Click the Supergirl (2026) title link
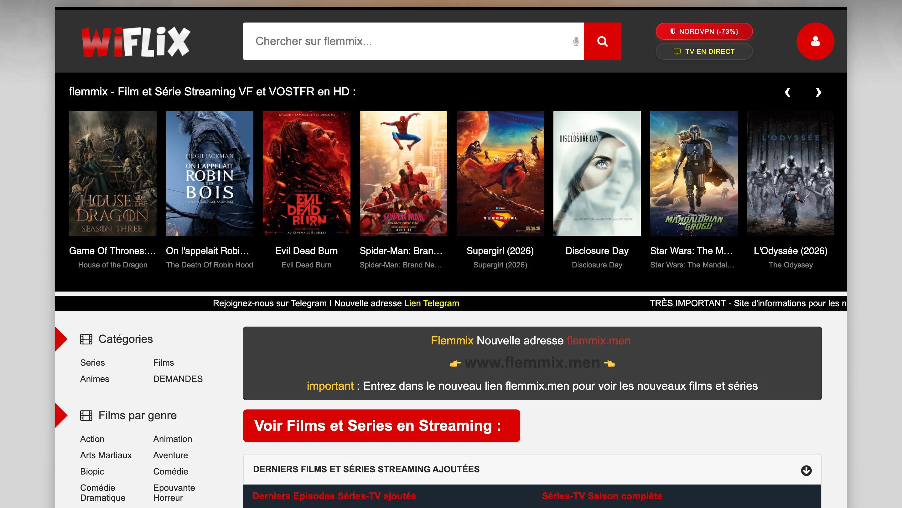This screenshot has width=902, height=508. coord(500,251)
